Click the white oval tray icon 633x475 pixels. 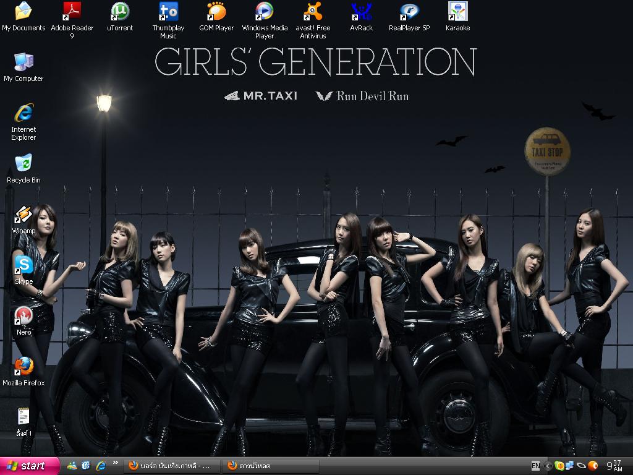click(581, 466)
